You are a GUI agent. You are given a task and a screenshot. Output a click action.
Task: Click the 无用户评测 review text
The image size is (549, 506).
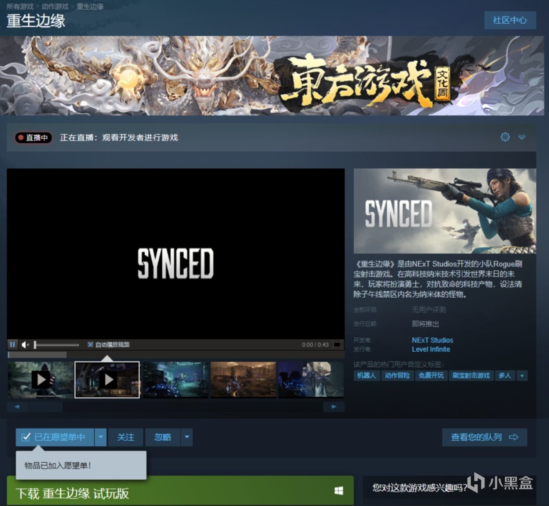click(x=429, y=310)
